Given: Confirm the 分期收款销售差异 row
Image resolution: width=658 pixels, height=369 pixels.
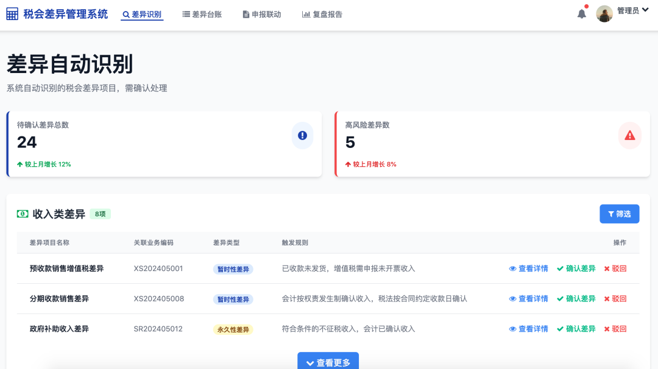Looking at the screenshot, I should click(576, 298).
